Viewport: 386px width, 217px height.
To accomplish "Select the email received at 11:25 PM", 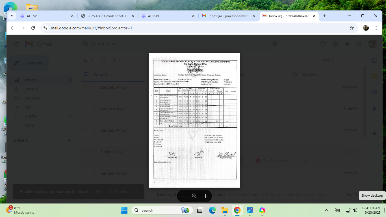I will click(x=86, y=130).
